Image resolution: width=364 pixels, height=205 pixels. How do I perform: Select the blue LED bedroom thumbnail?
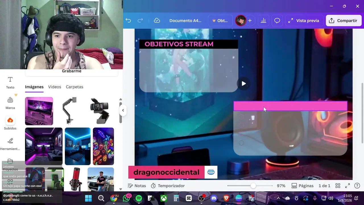point(78,146)
